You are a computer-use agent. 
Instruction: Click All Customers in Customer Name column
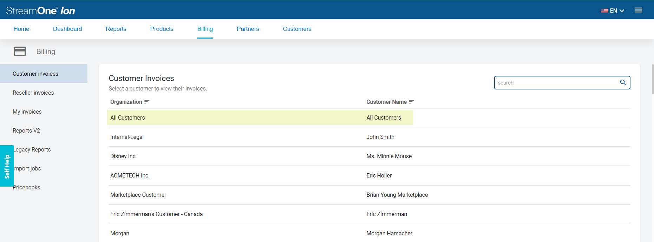pyautogui.click(x=384, y=117)
